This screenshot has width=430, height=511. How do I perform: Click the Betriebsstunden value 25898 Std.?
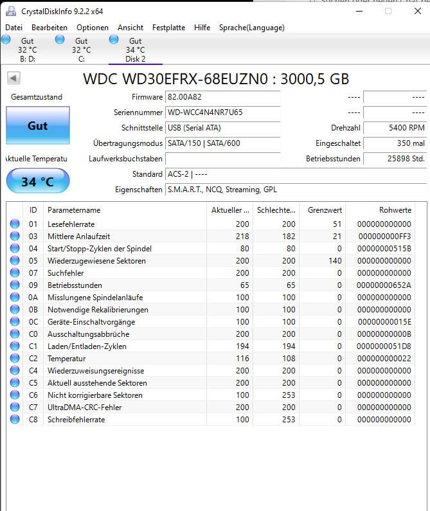coord(395,159)
